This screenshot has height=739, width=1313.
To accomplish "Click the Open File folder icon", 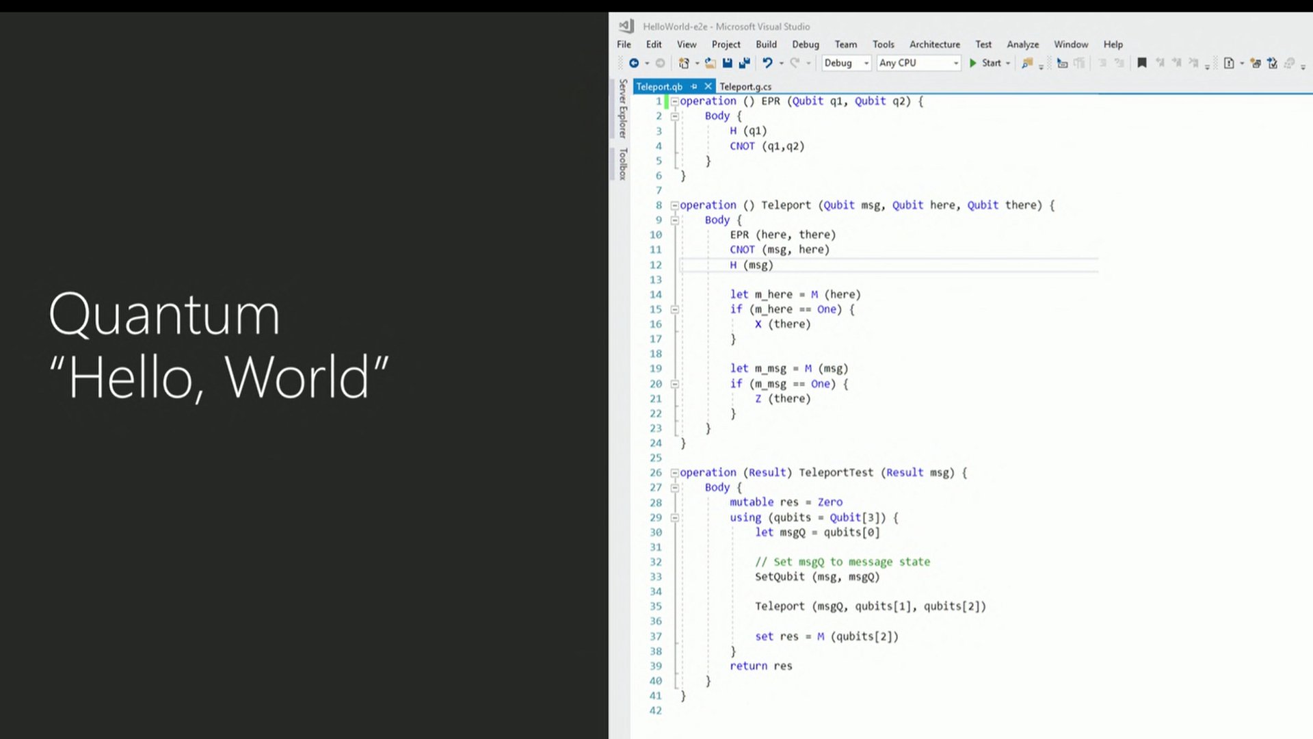I will coord(711,63).
